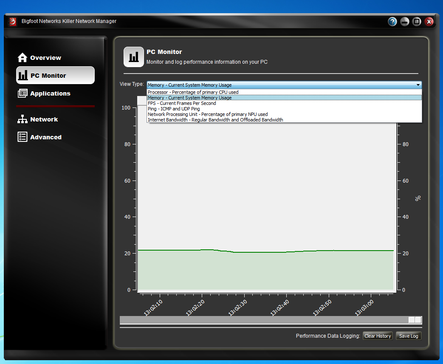The width and height of the screenshot is (443, 364).
Task: Click the Applications list icon
Action: click(23, 93)
